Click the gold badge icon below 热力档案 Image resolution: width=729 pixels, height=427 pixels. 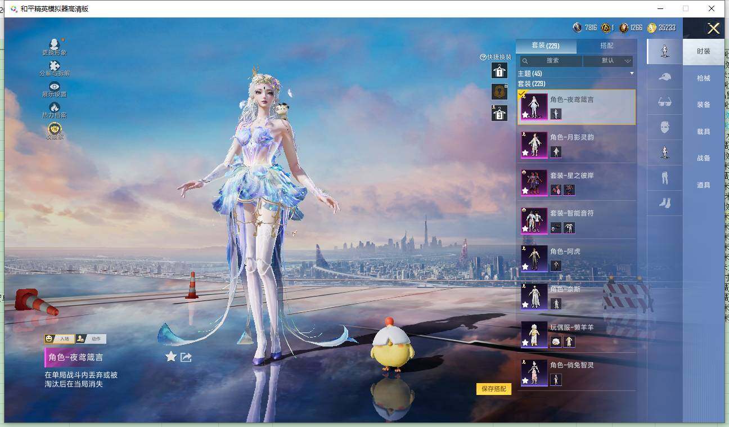pos(55,129)
